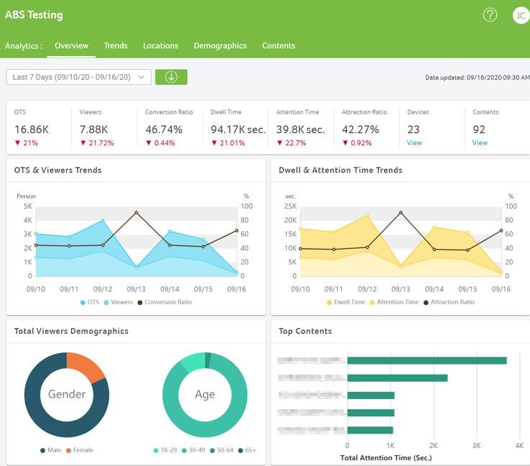
Task: Toggle the Conversion Ratio legend series
Action: coord(165,302)
